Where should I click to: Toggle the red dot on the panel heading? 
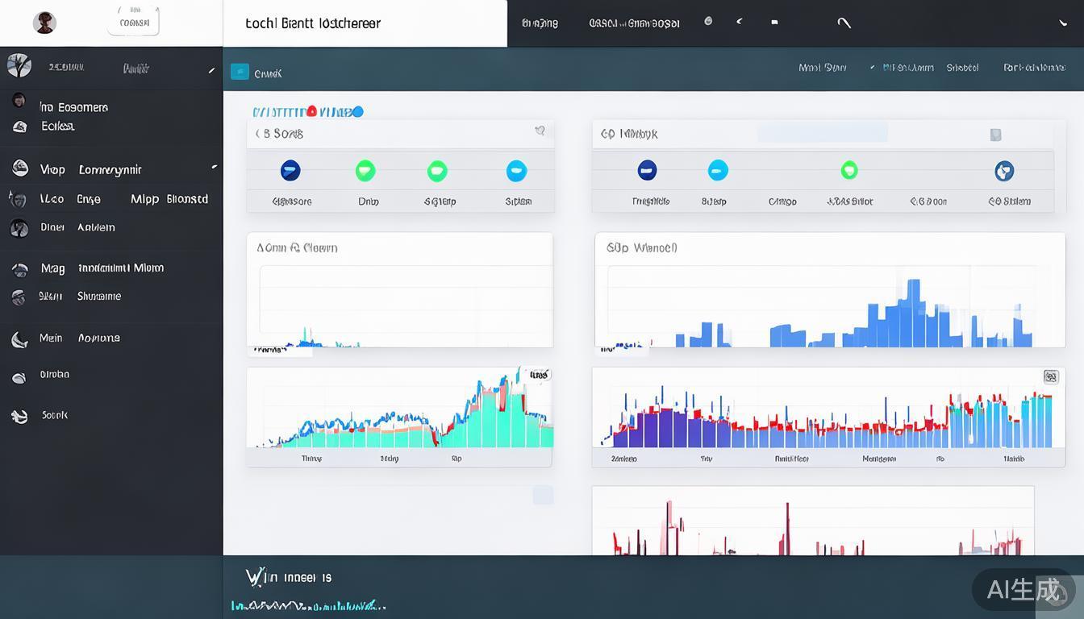(x=311, y=112)
